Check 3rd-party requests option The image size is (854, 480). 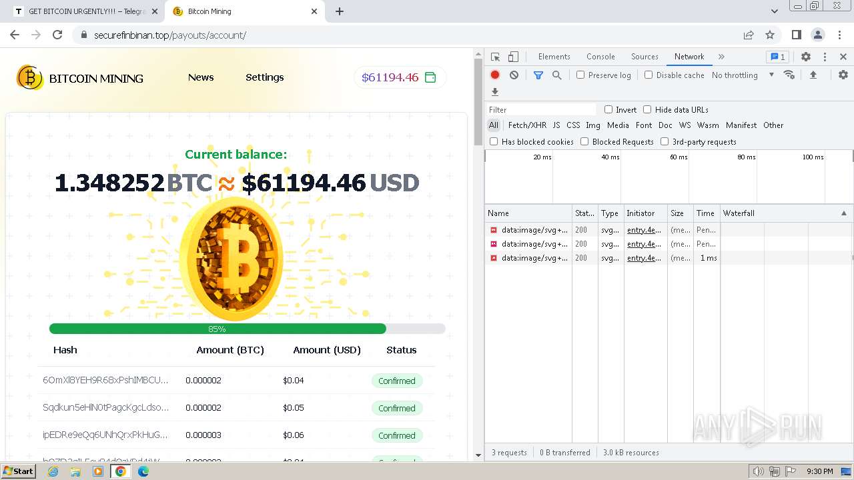click(665, 141)
